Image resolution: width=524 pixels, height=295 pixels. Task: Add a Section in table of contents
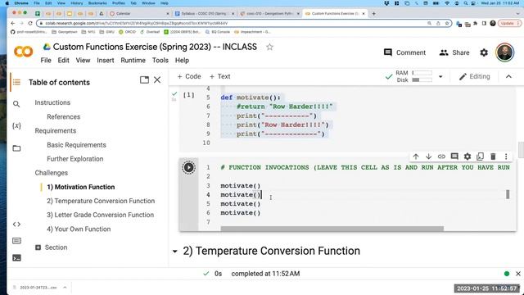pyautogui.click(x=51, y=247)
